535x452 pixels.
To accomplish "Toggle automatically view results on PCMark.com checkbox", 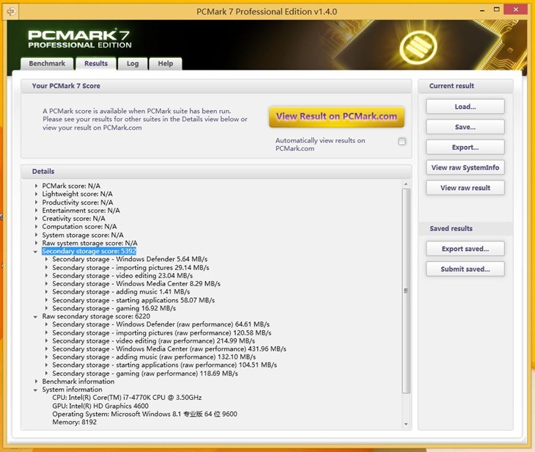I will coord(402,142).
